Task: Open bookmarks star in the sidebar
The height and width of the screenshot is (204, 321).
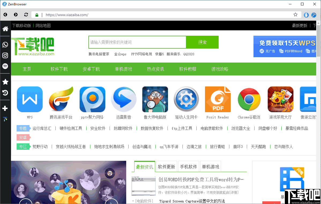Action: coord(5,82)
